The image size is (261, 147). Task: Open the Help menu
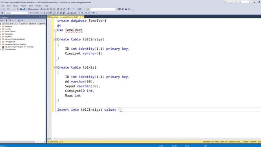(x=46, y=6)
